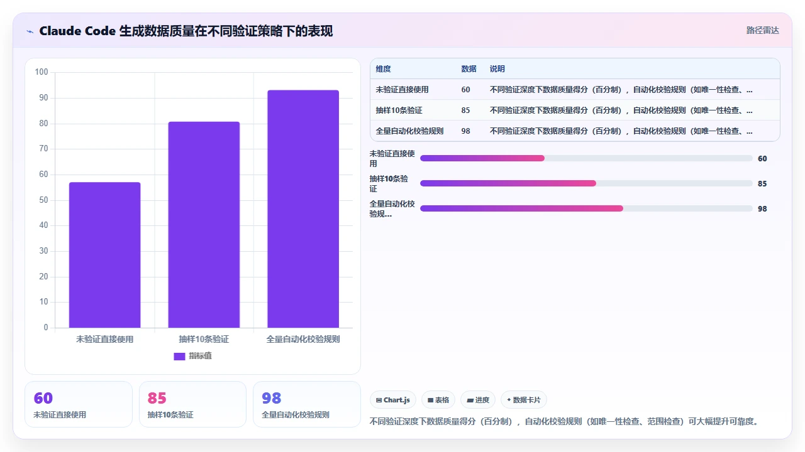This screenshot has height=452, width=805.
Task: Toggle the 指标值 legend swatch
Action: coord(179,356)
